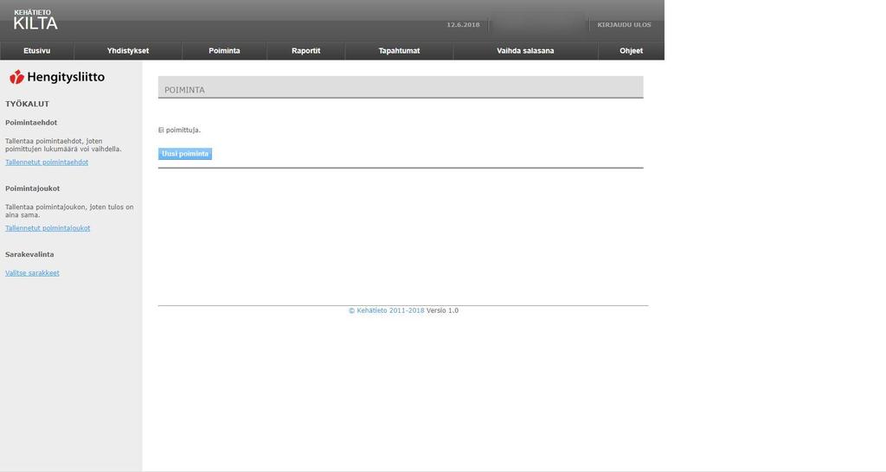Open the Etusivu menu
Image resolution: width=886 pixels, height=472 pixels.
36,51
